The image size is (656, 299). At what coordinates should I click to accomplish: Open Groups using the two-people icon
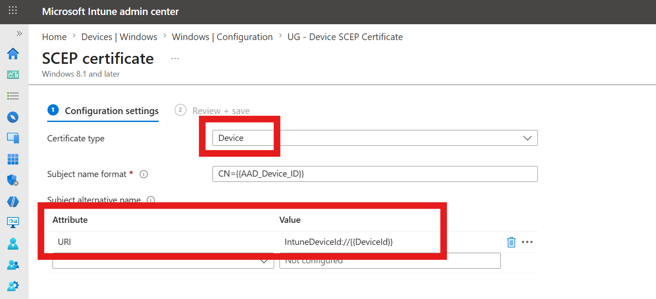[x=13, y=265]
